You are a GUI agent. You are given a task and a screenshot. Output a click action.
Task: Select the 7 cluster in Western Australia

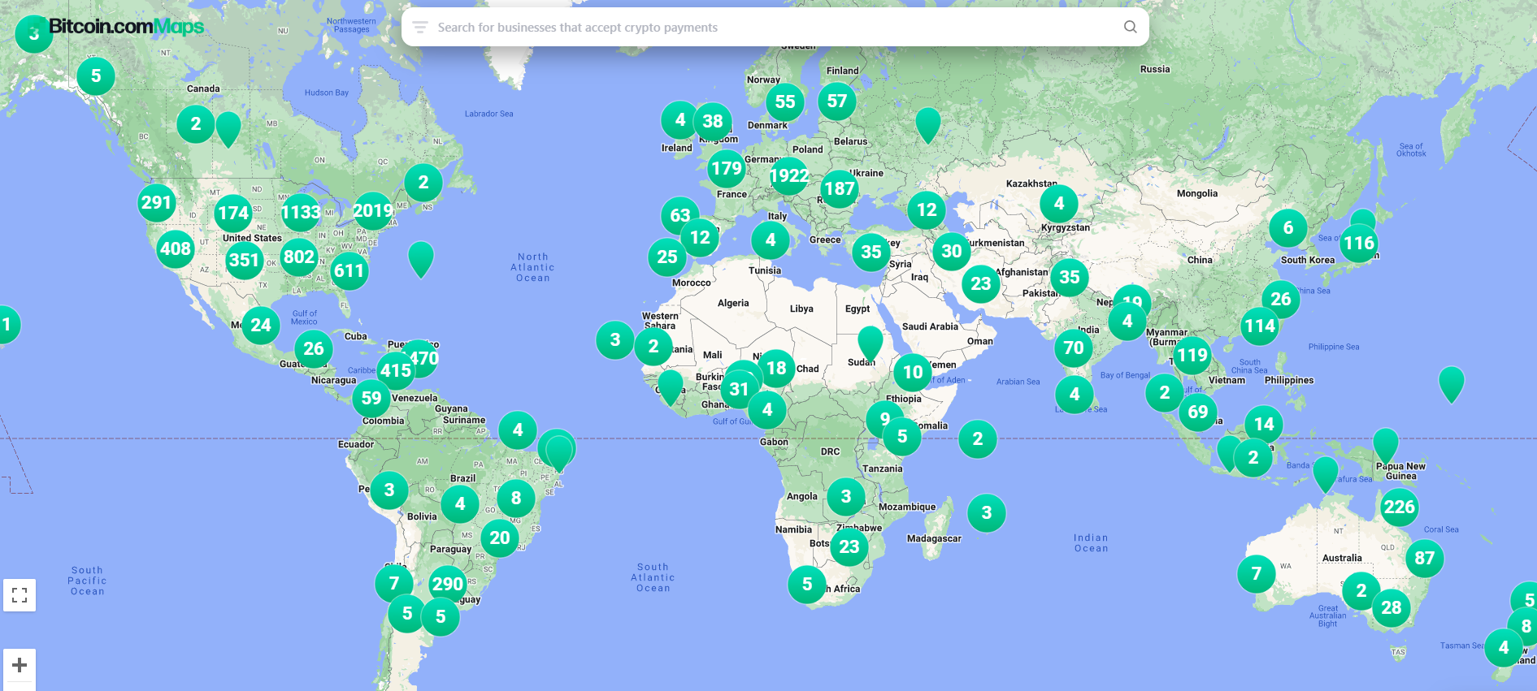click(1257, 574)
